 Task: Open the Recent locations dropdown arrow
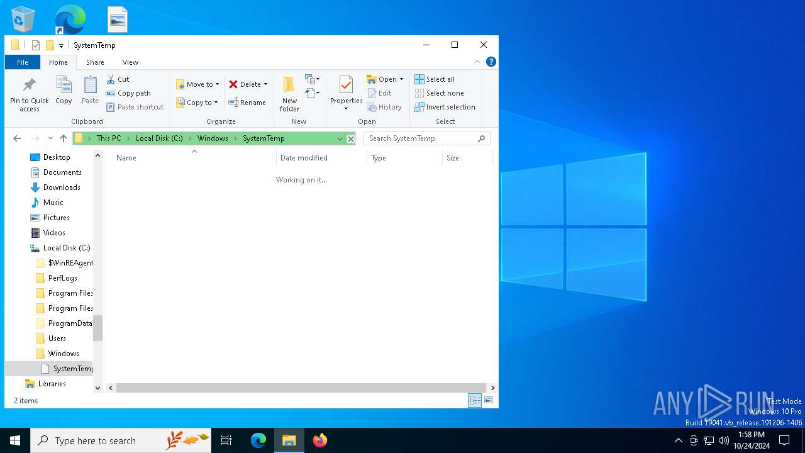point(50,138)
